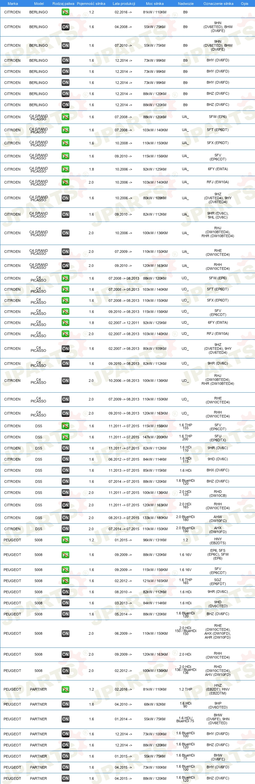Click diesel icon in C4 Picasso UD_ 9HR (DV6C) row
This screenshot has height=784, width=255.
pyautogui.click(x=66, y=364)
